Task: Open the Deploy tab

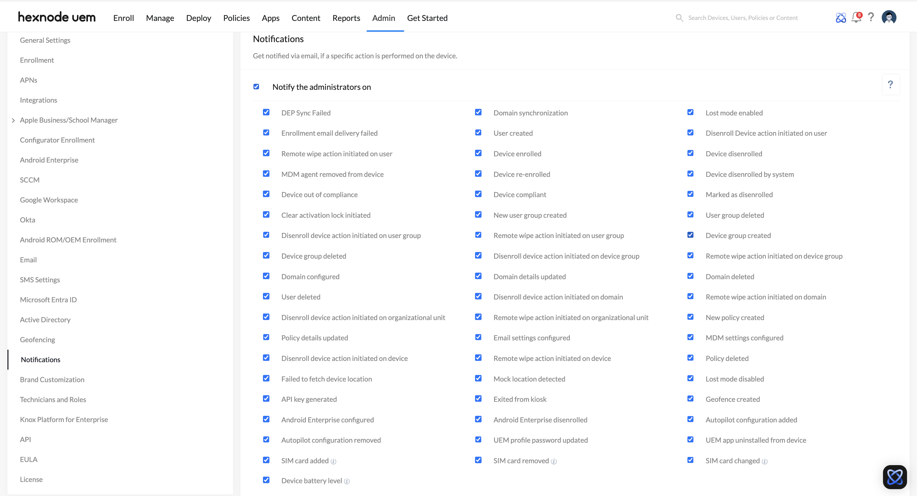Action: pyautogui.click(x=199, y=18)
